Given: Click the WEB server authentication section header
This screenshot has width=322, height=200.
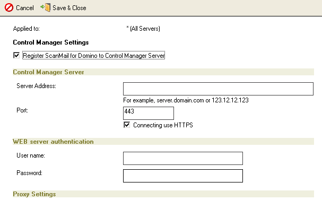Looking at the screenshot, I should click(x=163, y=142).
